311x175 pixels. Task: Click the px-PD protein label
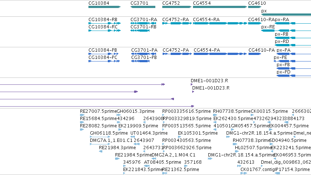[284, 72]
